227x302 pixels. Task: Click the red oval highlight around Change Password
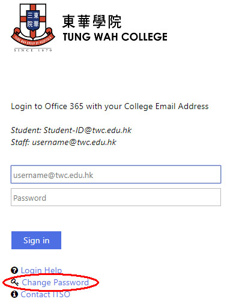point(50,282)
